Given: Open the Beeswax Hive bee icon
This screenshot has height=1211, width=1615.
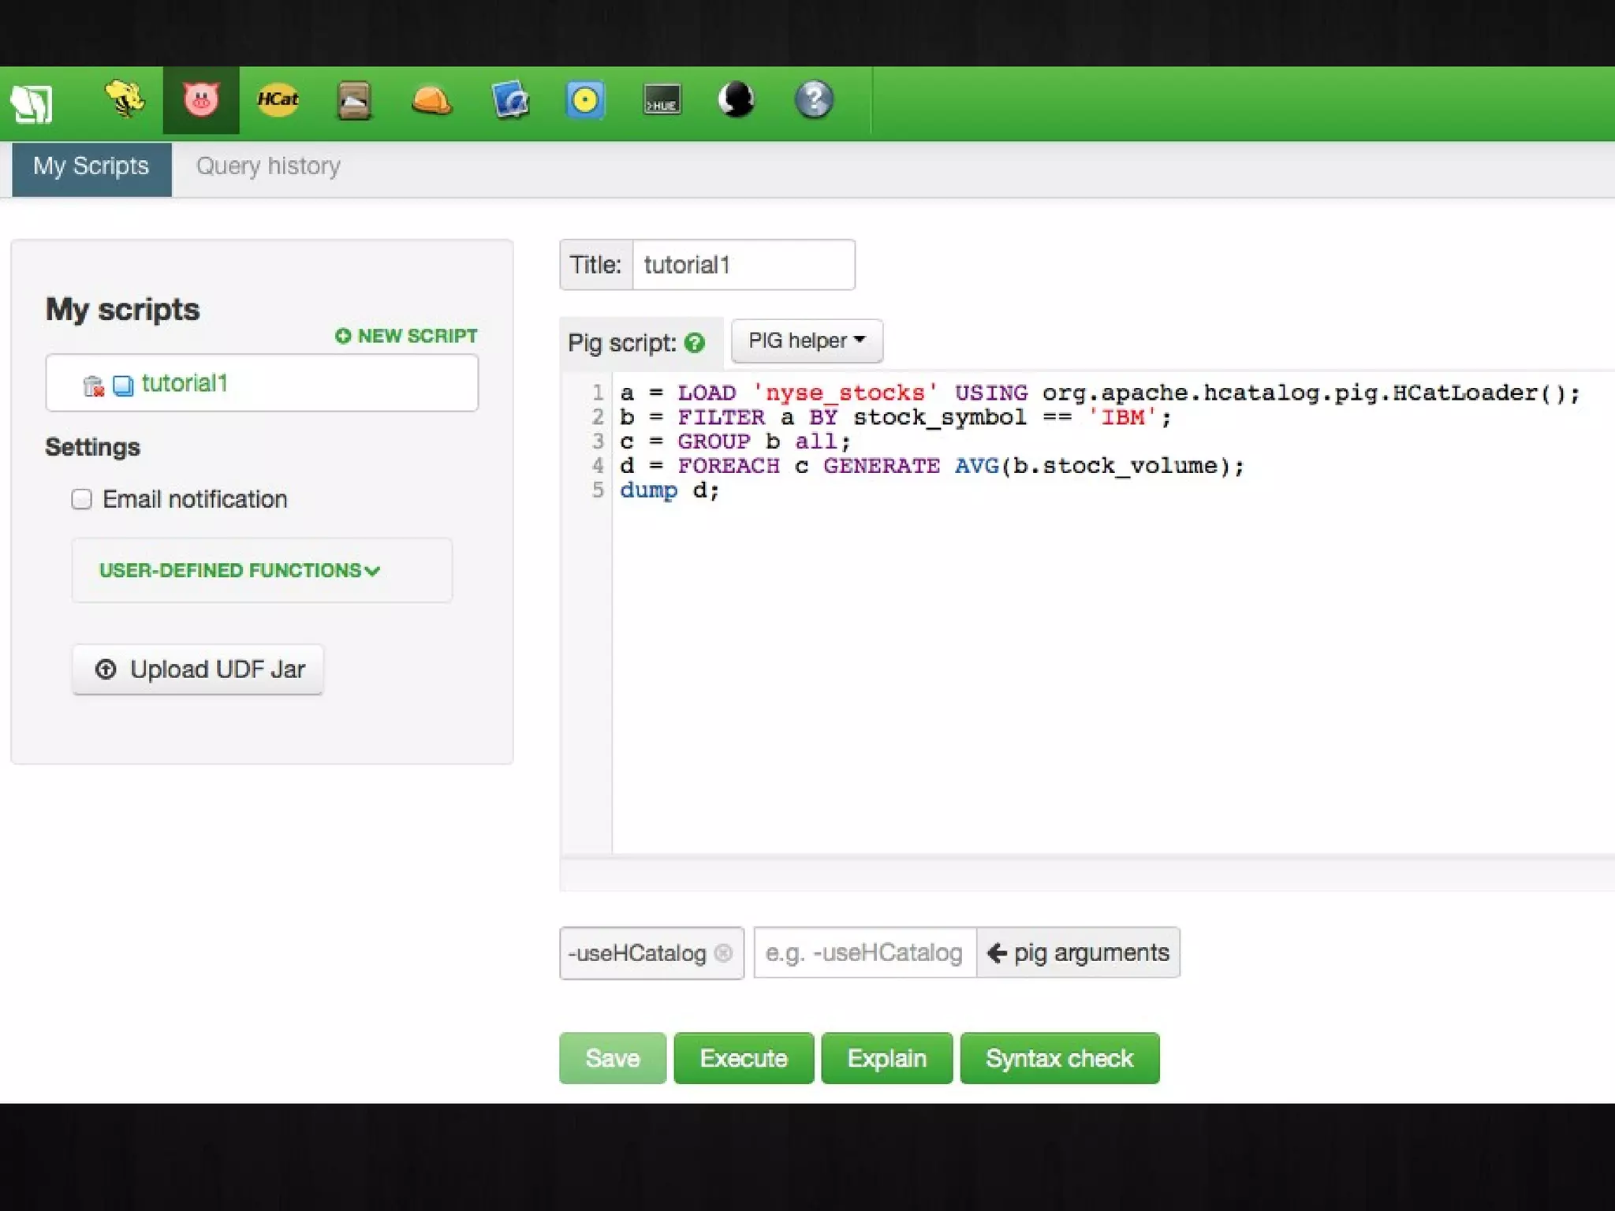Looking at the screenshot, I should click(x=124, y=100).
